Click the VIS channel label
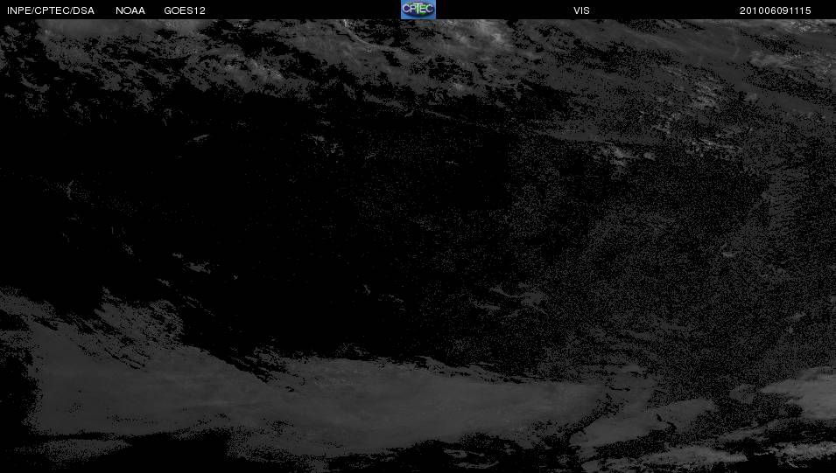The width and height of the screenshot is (836, 473). click(x=581, y=10)
